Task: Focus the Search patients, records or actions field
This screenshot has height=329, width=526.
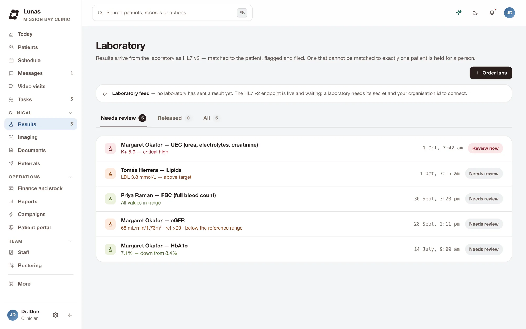Action: (172, 13)
